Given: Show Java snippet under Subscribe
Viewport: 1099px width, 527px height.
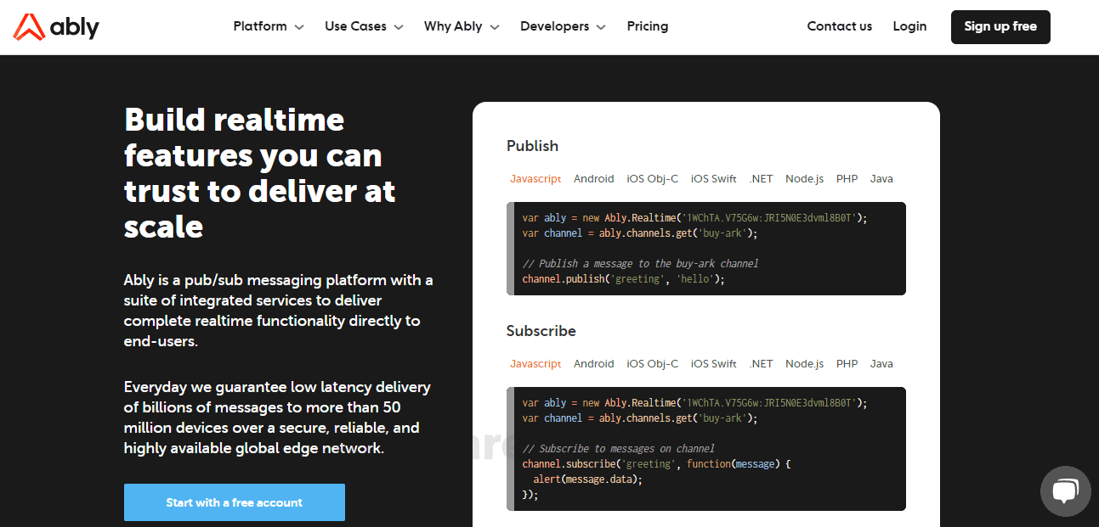Looking at the screenshot, I should (881, 363).
